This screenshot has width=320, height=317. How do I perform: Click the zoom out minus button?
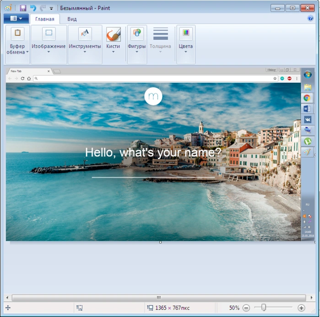246,308
